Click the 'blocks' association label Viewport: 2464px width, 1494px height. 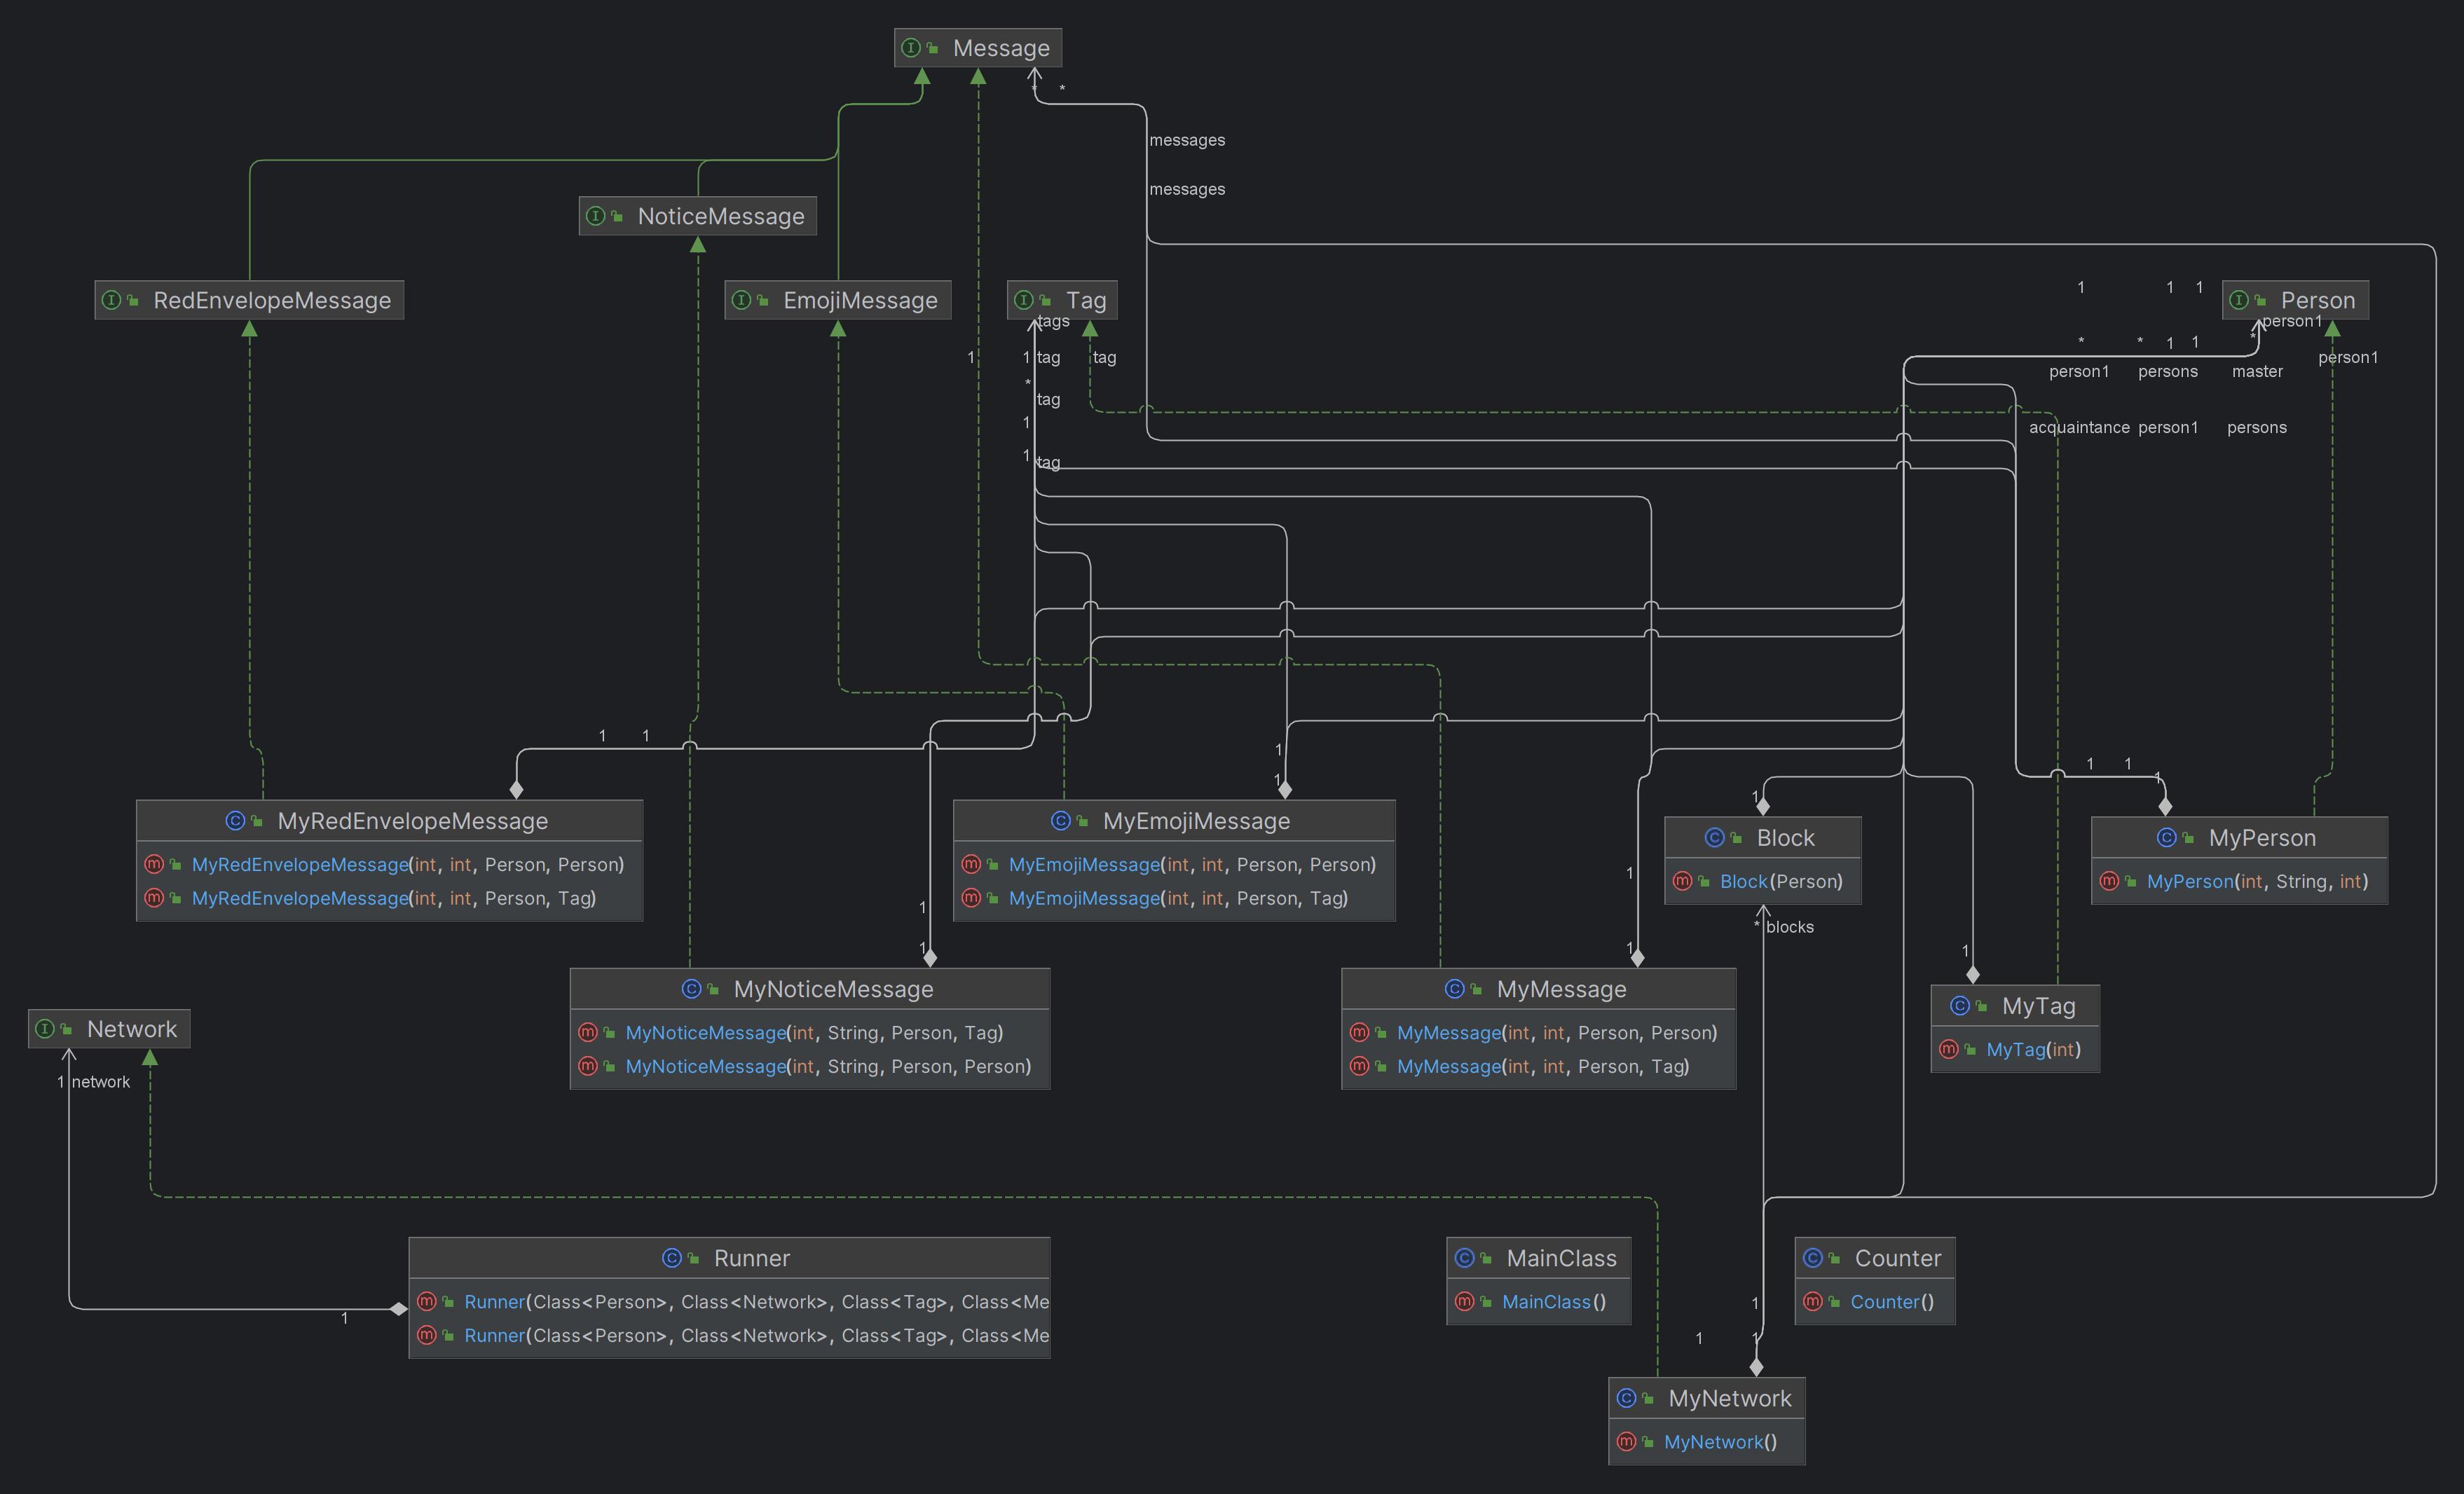click(1789, 927)
